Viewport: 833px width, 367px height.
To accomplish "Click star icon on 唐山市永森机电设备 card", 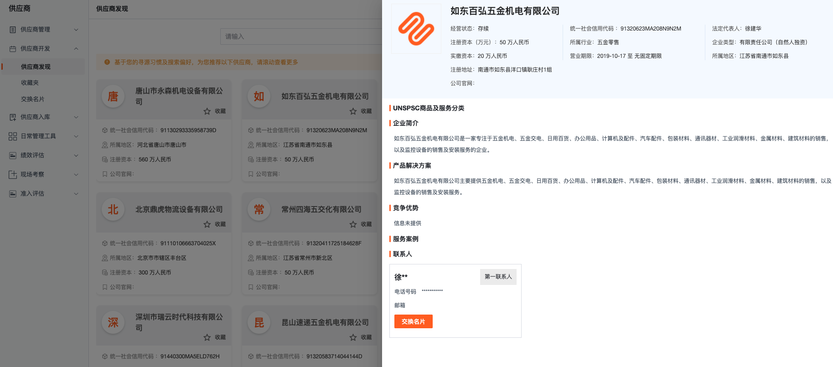I will [207, 111].
